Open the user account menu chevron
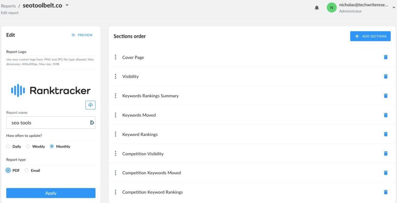Screen dimensions: 397x203 (394, 8)
